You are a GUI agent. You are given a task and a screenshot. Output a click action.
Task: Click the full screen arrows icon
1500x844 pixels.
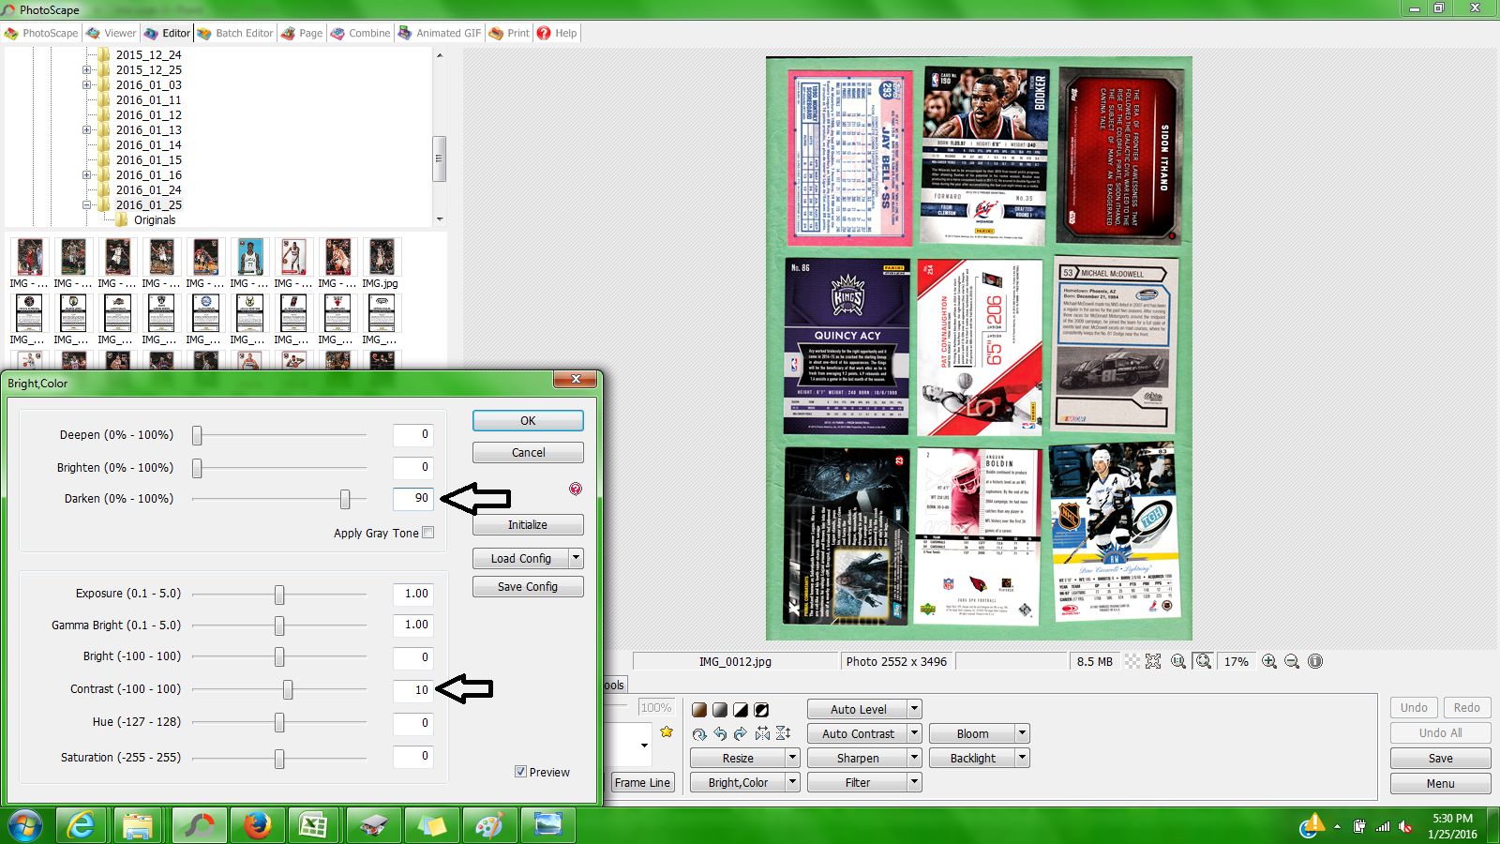tap(1153, 661)
